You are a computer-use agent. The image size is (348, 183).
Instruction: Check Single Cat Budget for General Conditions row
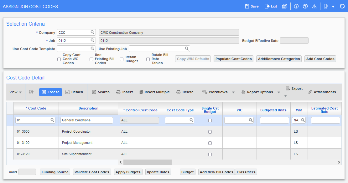pyautogui.click(x=210, y=120)
